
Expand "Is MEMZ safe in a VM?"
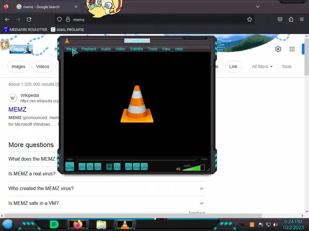point(107,203)
